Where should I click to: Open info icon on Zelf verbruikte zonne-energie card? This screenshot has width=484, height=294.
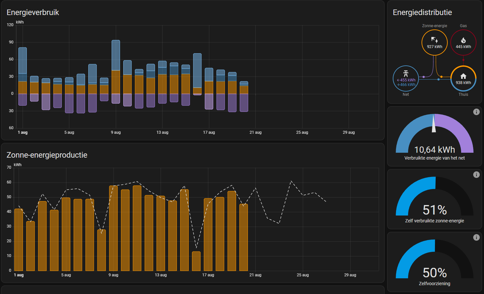(x=476, y=175)
